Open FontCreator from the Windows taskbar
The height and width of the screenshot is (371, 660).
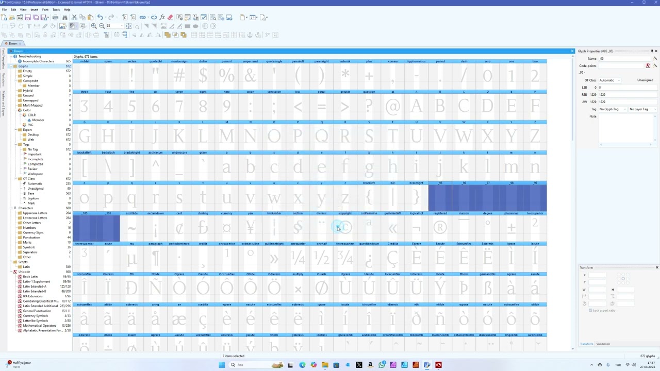tap(427, 365)
